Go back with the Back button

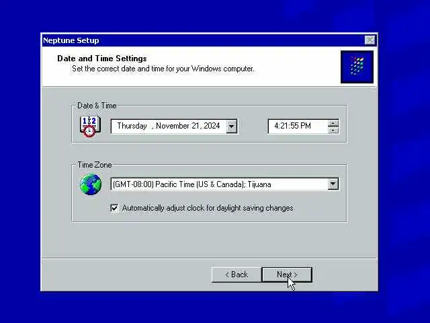tap(236, 275)
